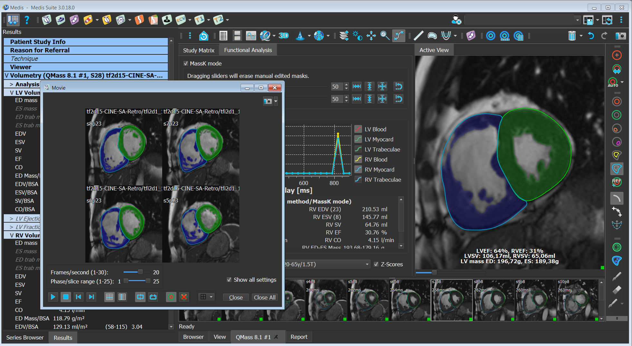632x346 pixels.
Task: Open the Report tab
Action: tap(299, 337)
